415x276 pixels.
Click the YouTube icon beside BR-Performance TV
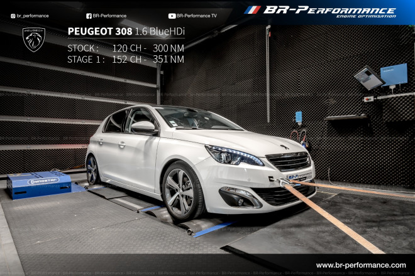[x=172, y=16]
